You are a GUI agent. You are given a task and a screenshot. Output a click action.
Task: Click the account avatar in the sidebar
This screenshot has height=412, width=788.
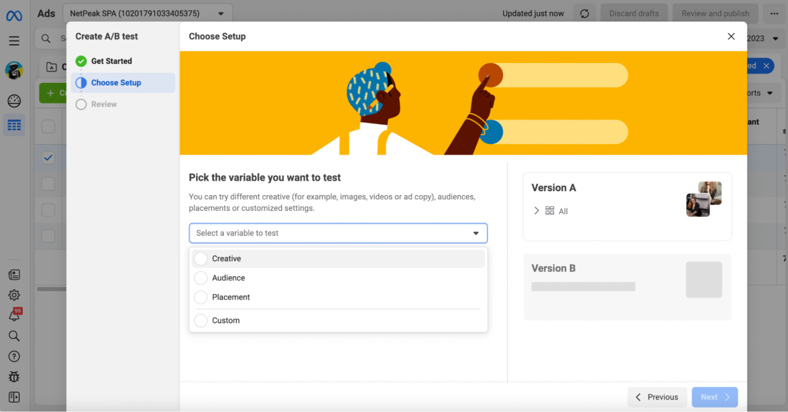14,71
